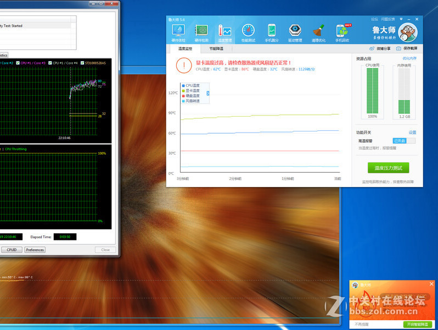Click 温度压力测试 stress test button
Screen dimensions: 438x330
[388, 168]
